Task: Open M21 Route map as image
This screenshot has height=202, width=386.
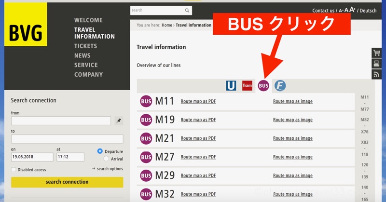Action: tap(293, 138)
